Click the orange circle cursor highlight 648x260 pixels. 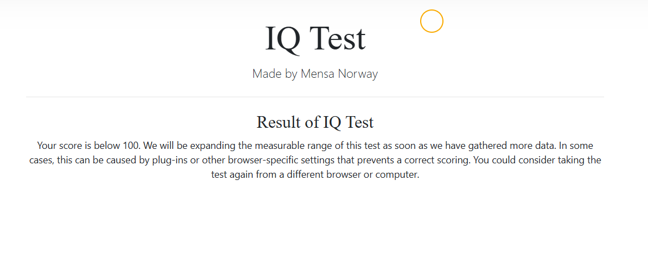(432, 21)
